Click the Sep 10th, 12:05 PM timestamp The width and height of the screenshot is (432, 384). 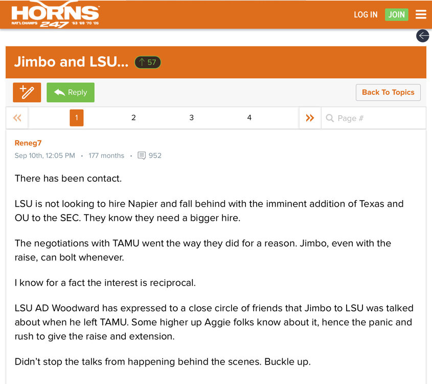pyautogui.click(x=44, y=156)
